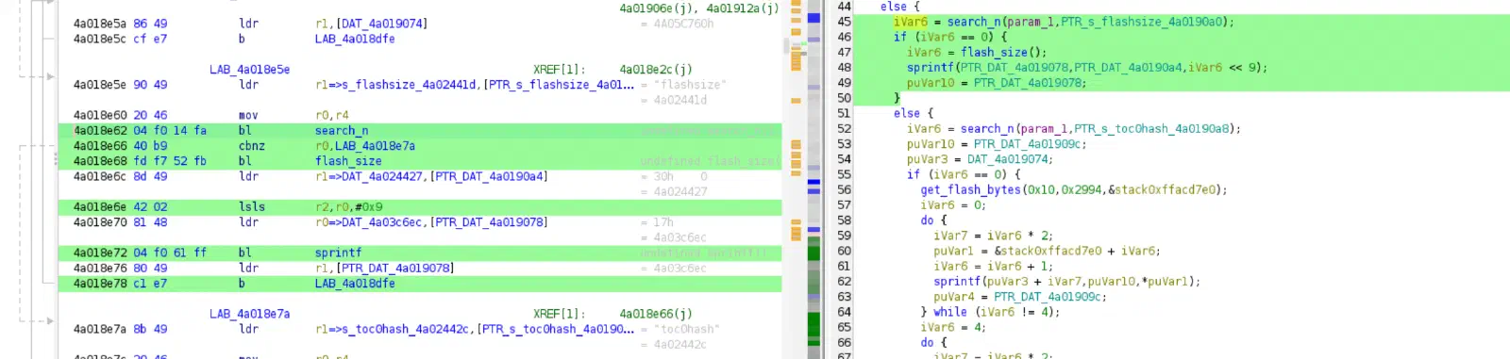This screenshot has width=1510, height=359.
Task: Click listing vertical scrollbar thumb
Action: pyautogui.click(x=785, y=46)
